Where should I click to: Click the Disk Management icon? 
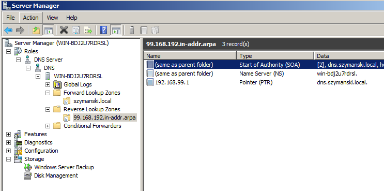coord(28,176)
